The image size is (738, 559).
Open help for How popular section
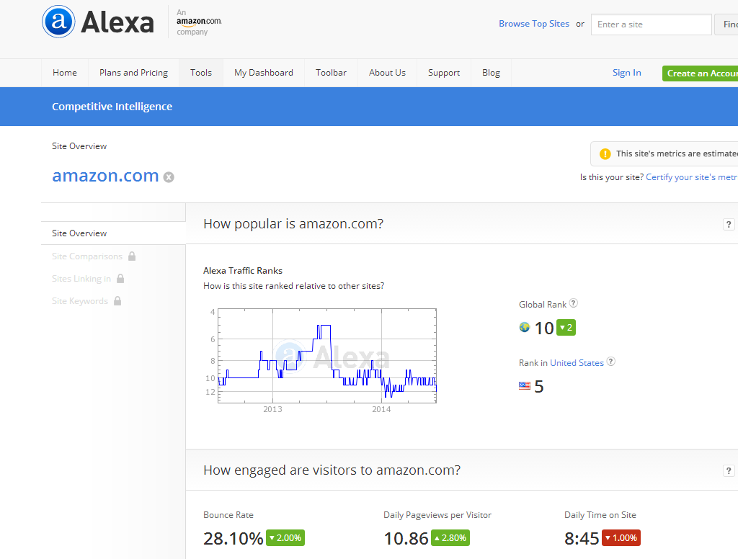click(x=728, y=225)
